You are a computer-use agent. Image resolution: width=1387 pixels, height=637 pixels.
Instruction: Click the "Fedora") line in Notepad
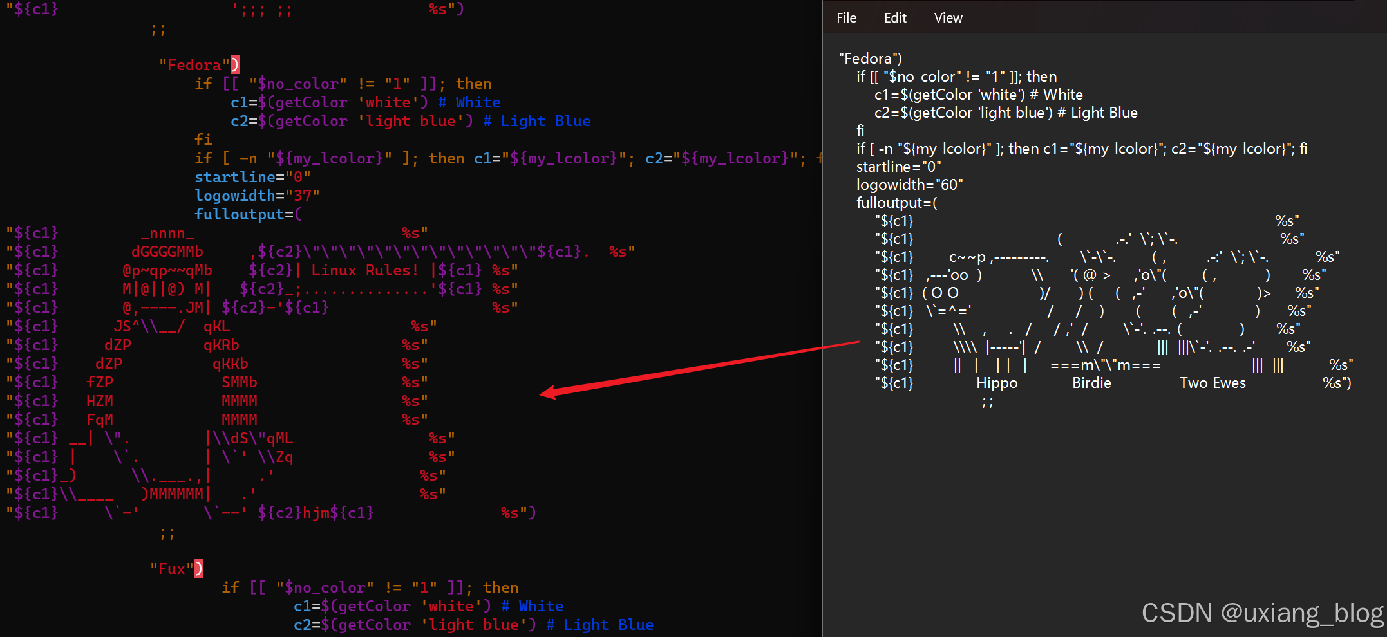(871, 59)
